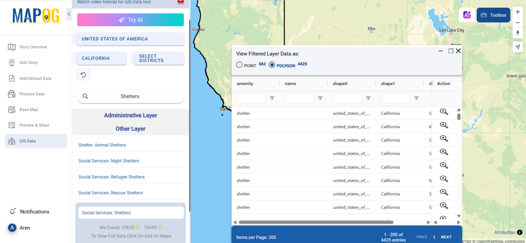Go to Add/Upload Data in sidebar
The height and width of the screenshot is (243, 526).
tap(35, 78)
